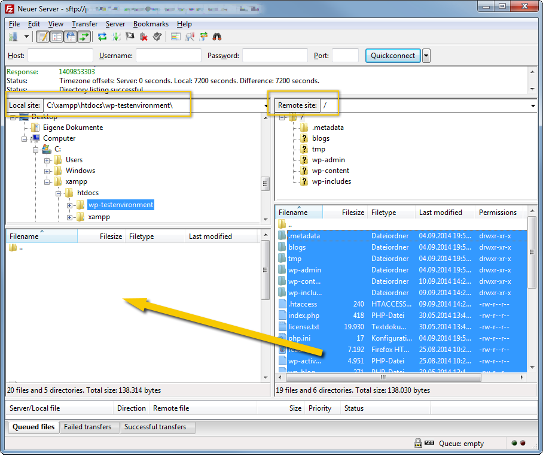Image resolution: width=543 pixels, height=455 pixels.
Task: Click remote file list vertical scrollbar thumb
Action: [532, 252]
